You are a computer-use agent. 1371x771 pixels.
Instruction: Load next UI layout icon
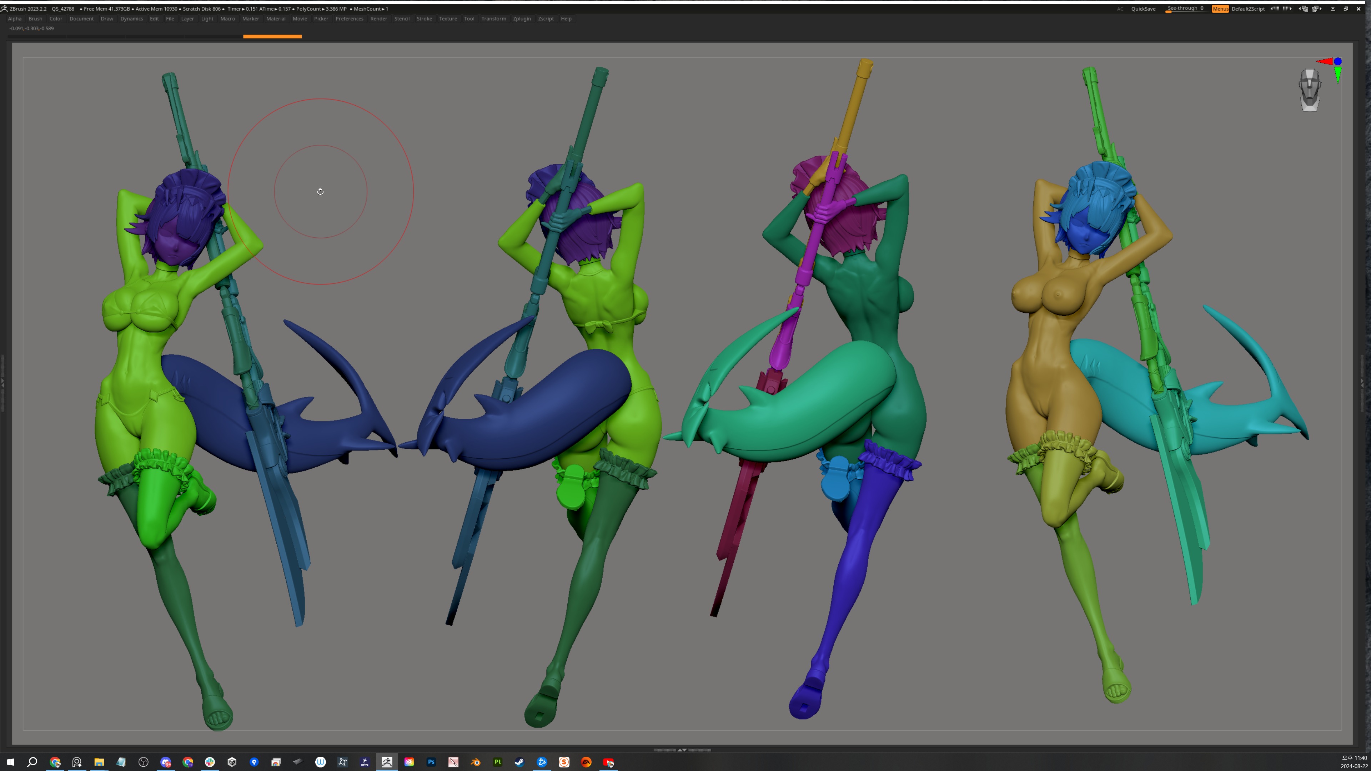[x=1317, y=9]
